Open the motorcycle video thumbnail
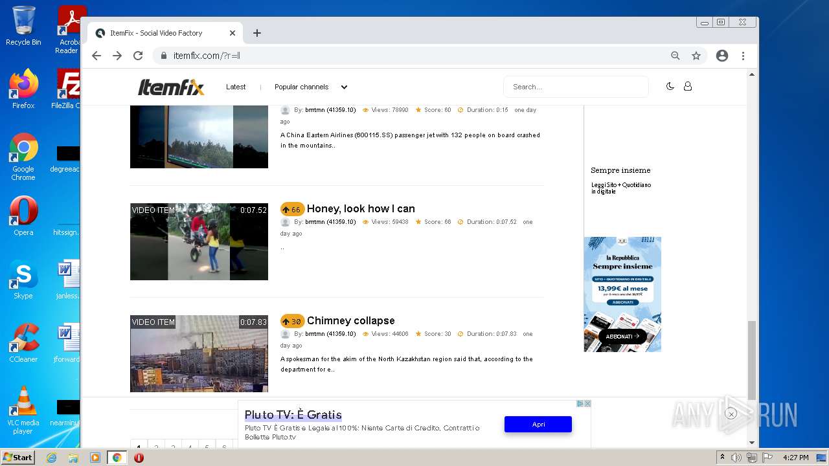 (199, 241)
